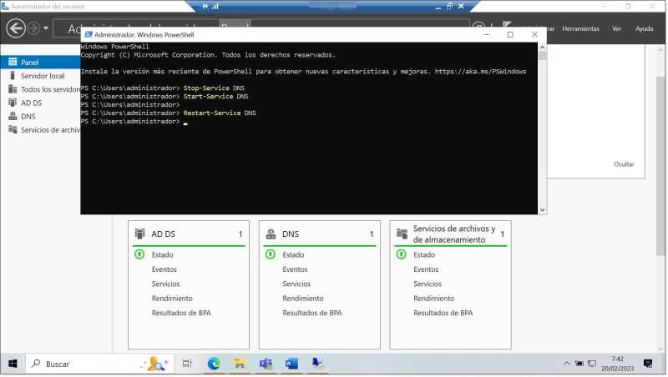Click the remote session connection bar signal icon
This screenshot has height=377, width=668.
215,7
